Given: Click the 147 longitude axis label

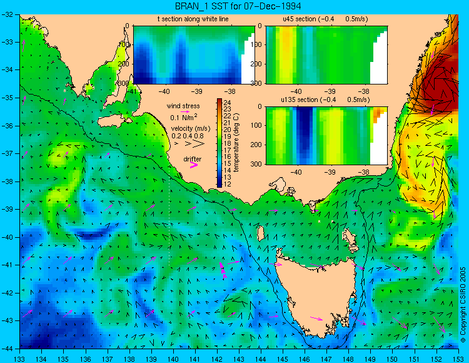Looking at the screenshot, I should pyautogui.click(x=326, y=359).
